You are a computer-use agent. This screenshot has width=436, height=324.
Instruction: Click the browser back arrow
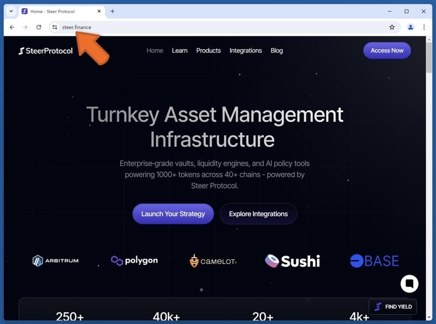coord(12,27)
